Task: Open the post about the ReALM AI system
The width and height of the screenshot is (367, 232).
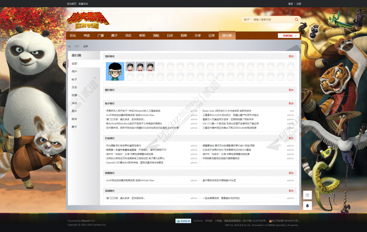Action: pos(133,111)
